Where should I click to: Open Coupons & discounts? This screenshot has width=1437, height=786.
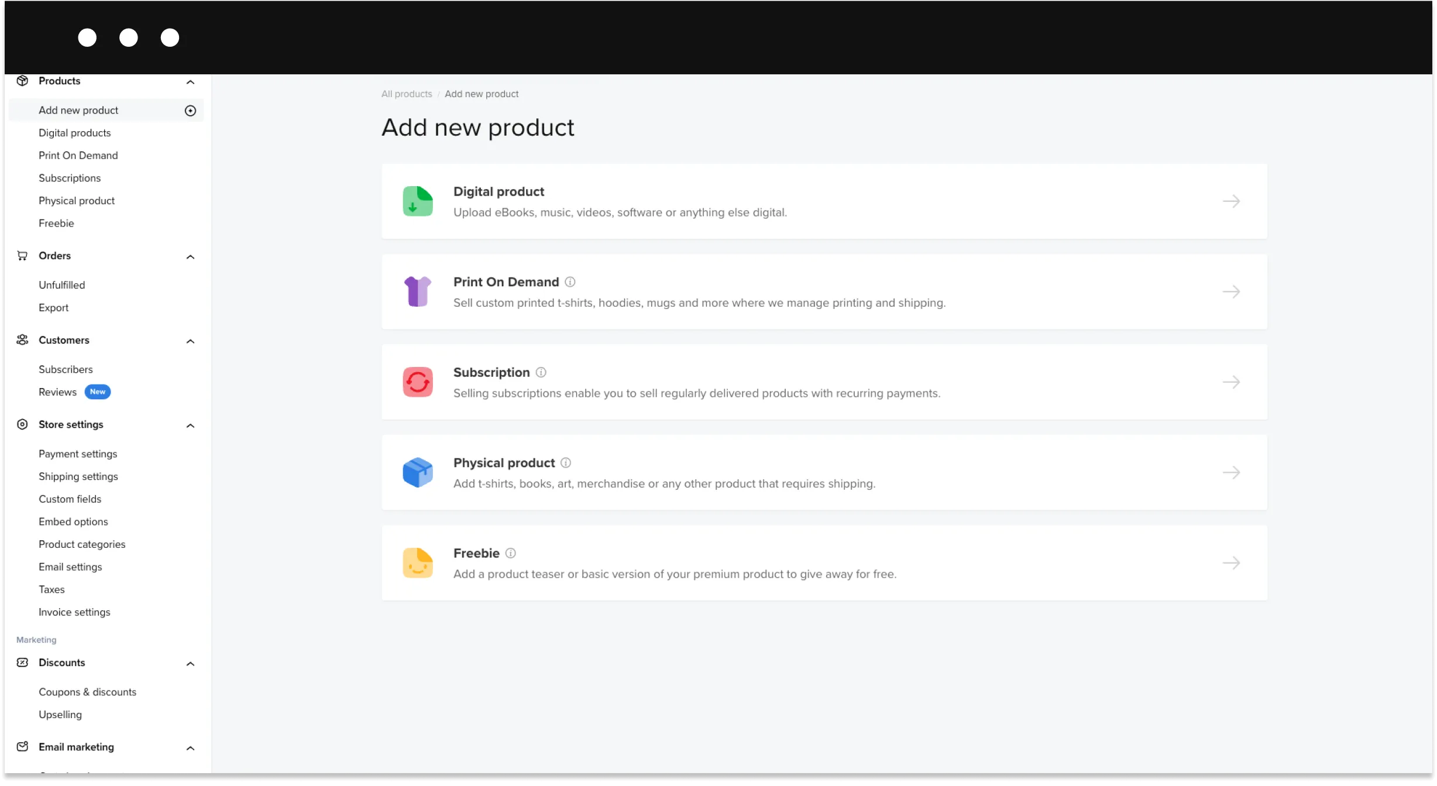87,692
